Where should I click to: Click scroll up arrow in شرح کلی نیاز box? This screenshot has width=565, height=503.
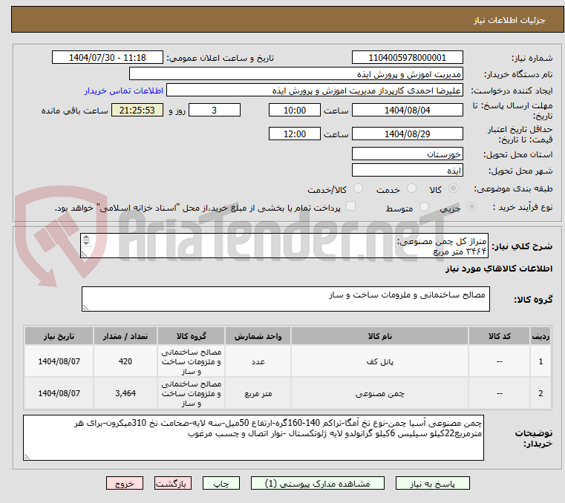[86, 237]
